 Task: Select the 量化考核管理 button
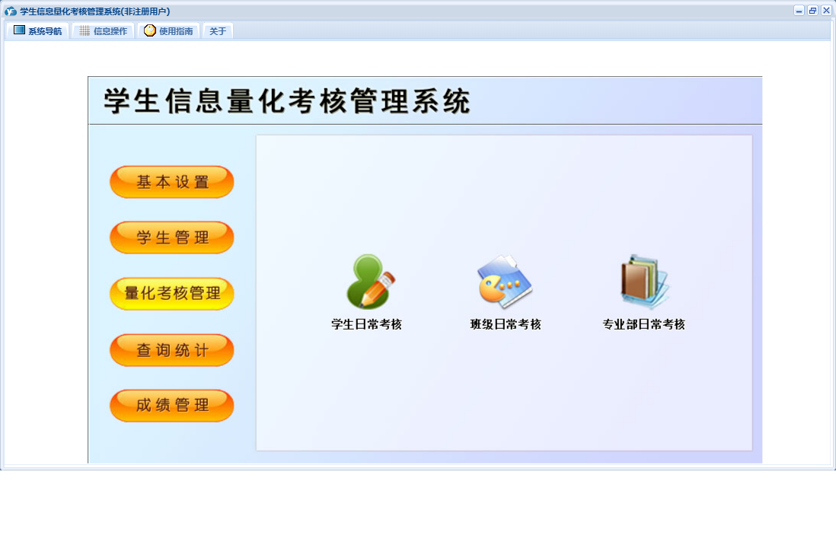coord(171,293)
